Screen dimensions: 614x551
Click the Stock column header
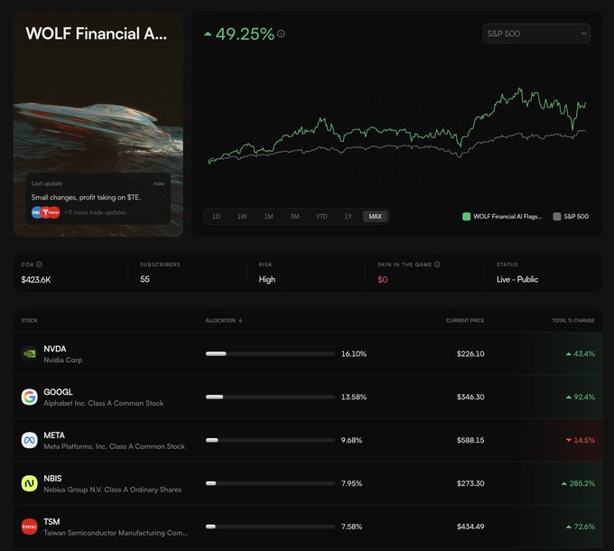click(30, 321)
